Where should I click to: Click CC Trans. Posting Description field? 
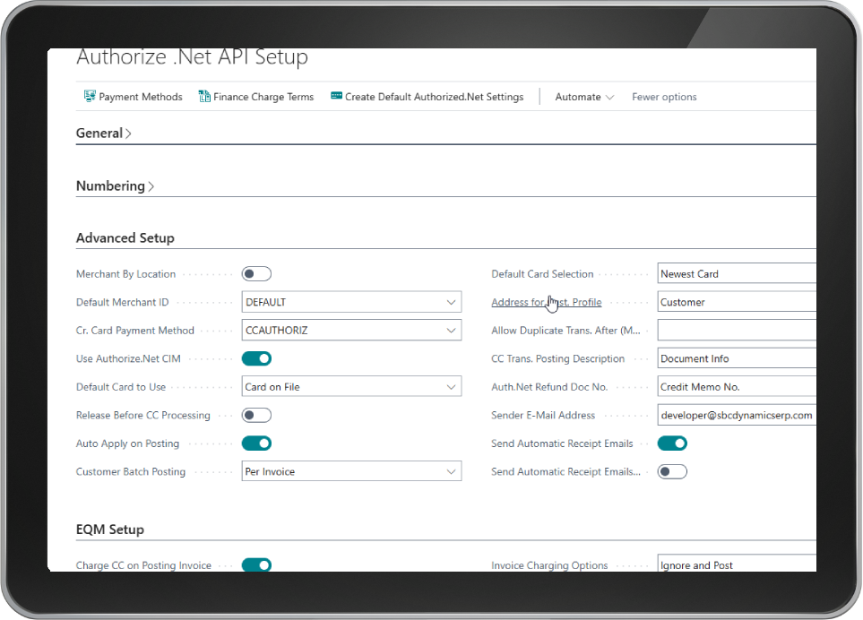(737, 358)
